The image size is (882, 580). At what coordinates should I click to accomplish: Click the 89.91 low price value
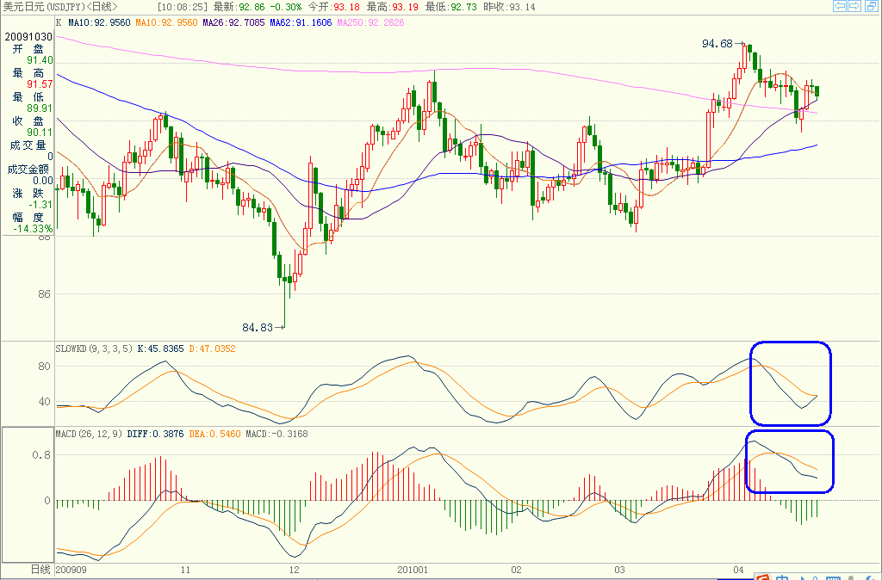click(x=40, y=108)
